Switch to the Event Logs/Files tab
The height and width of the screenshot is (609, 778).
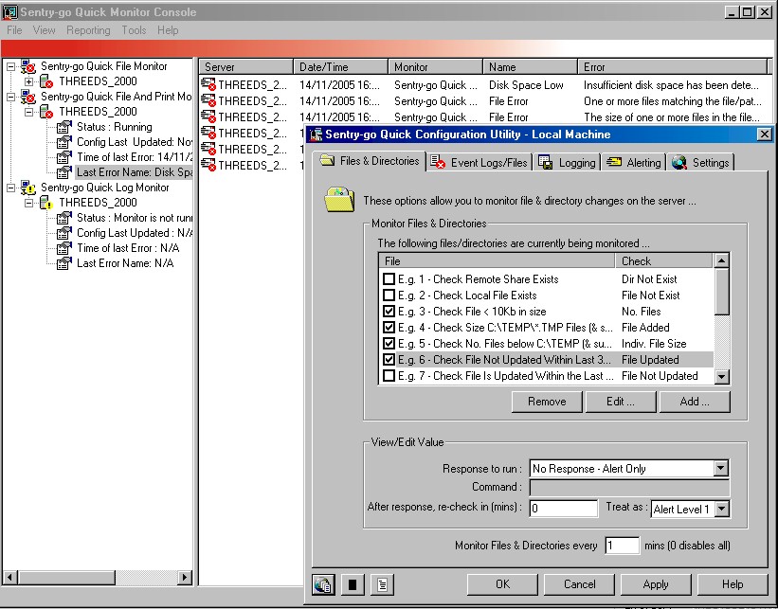479,162
